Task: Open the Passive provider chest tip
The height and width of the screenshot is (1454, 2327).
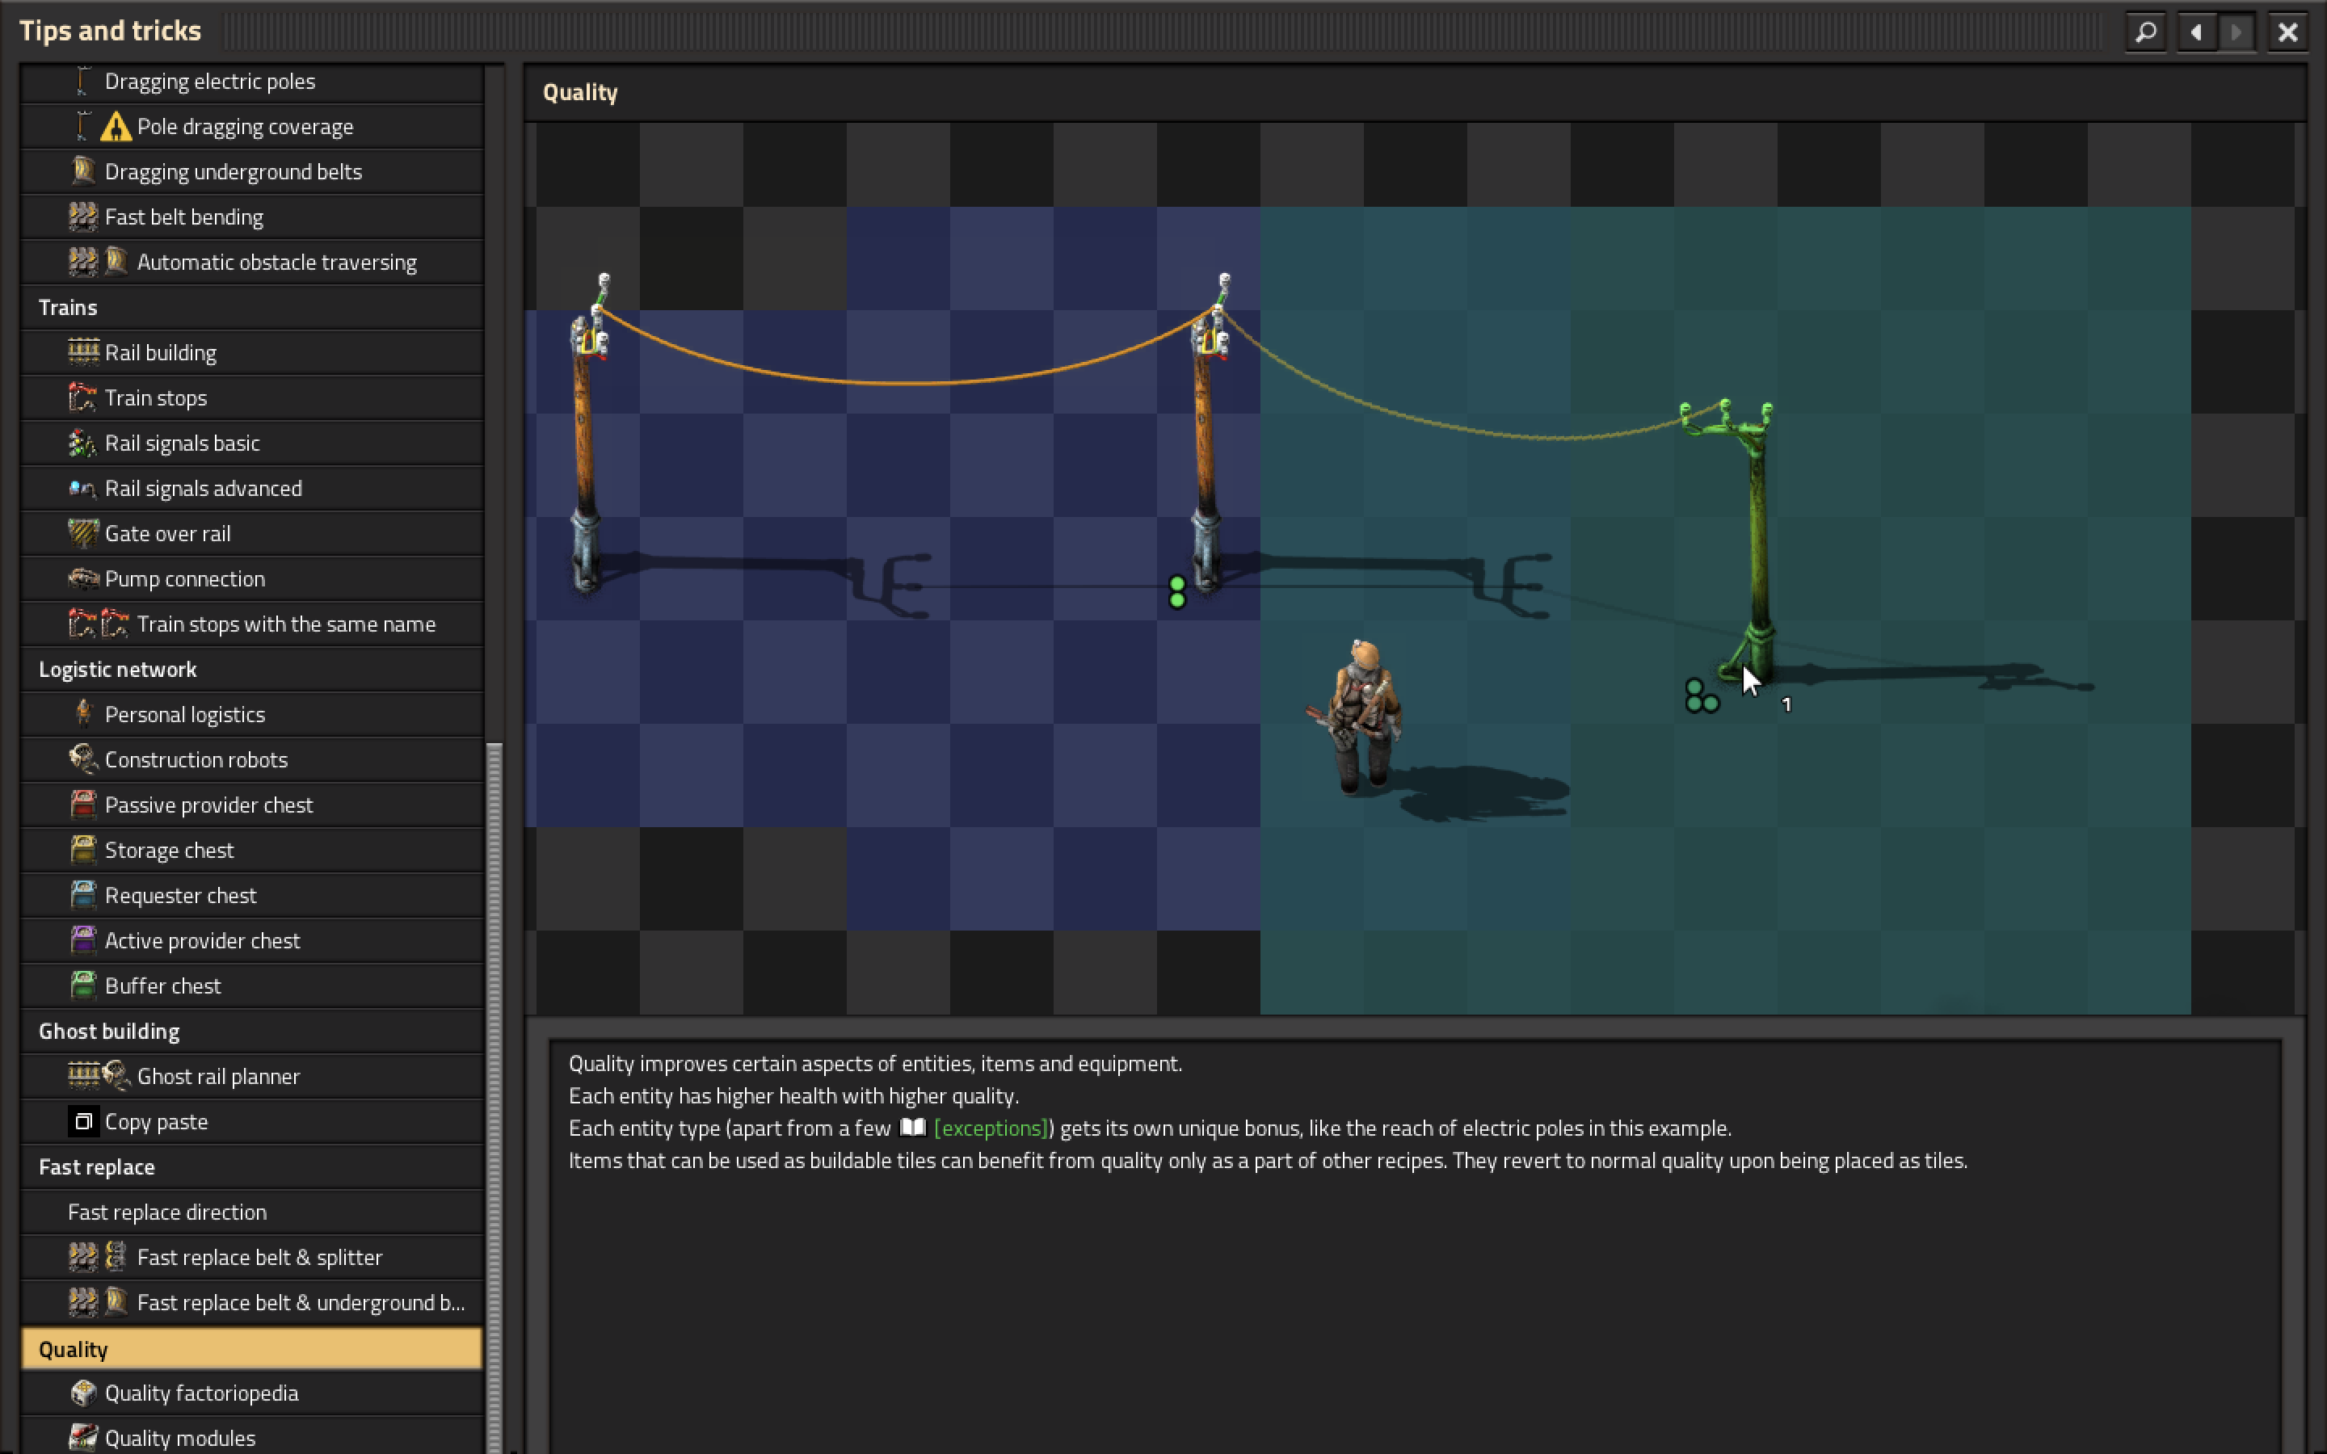Action: pyautogui.click(x=252, y=805)
